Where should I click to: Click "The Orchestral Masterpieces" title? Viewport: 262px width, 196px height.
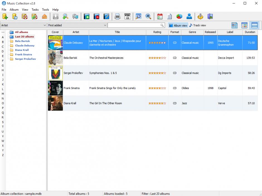pyautogui.click(x=106, y=58)
